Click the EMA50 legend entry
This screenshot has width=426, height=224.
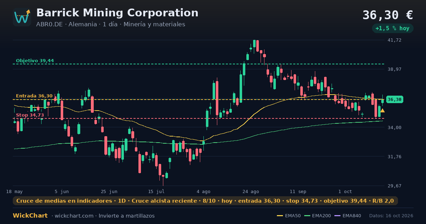coord(289,216)
